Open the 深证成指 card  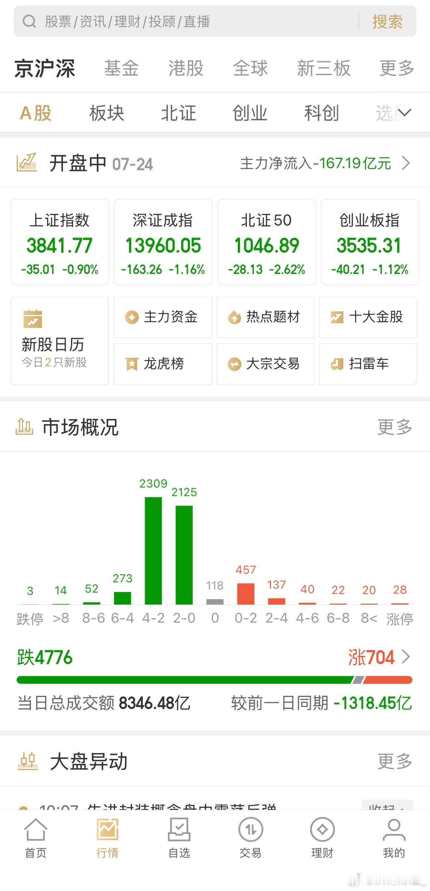(163, 242)
